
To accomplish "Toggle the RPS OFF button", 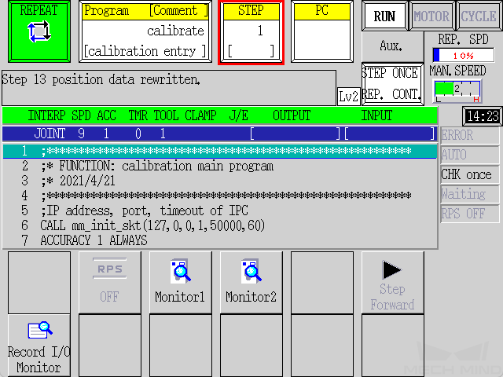I will (110, 282).
